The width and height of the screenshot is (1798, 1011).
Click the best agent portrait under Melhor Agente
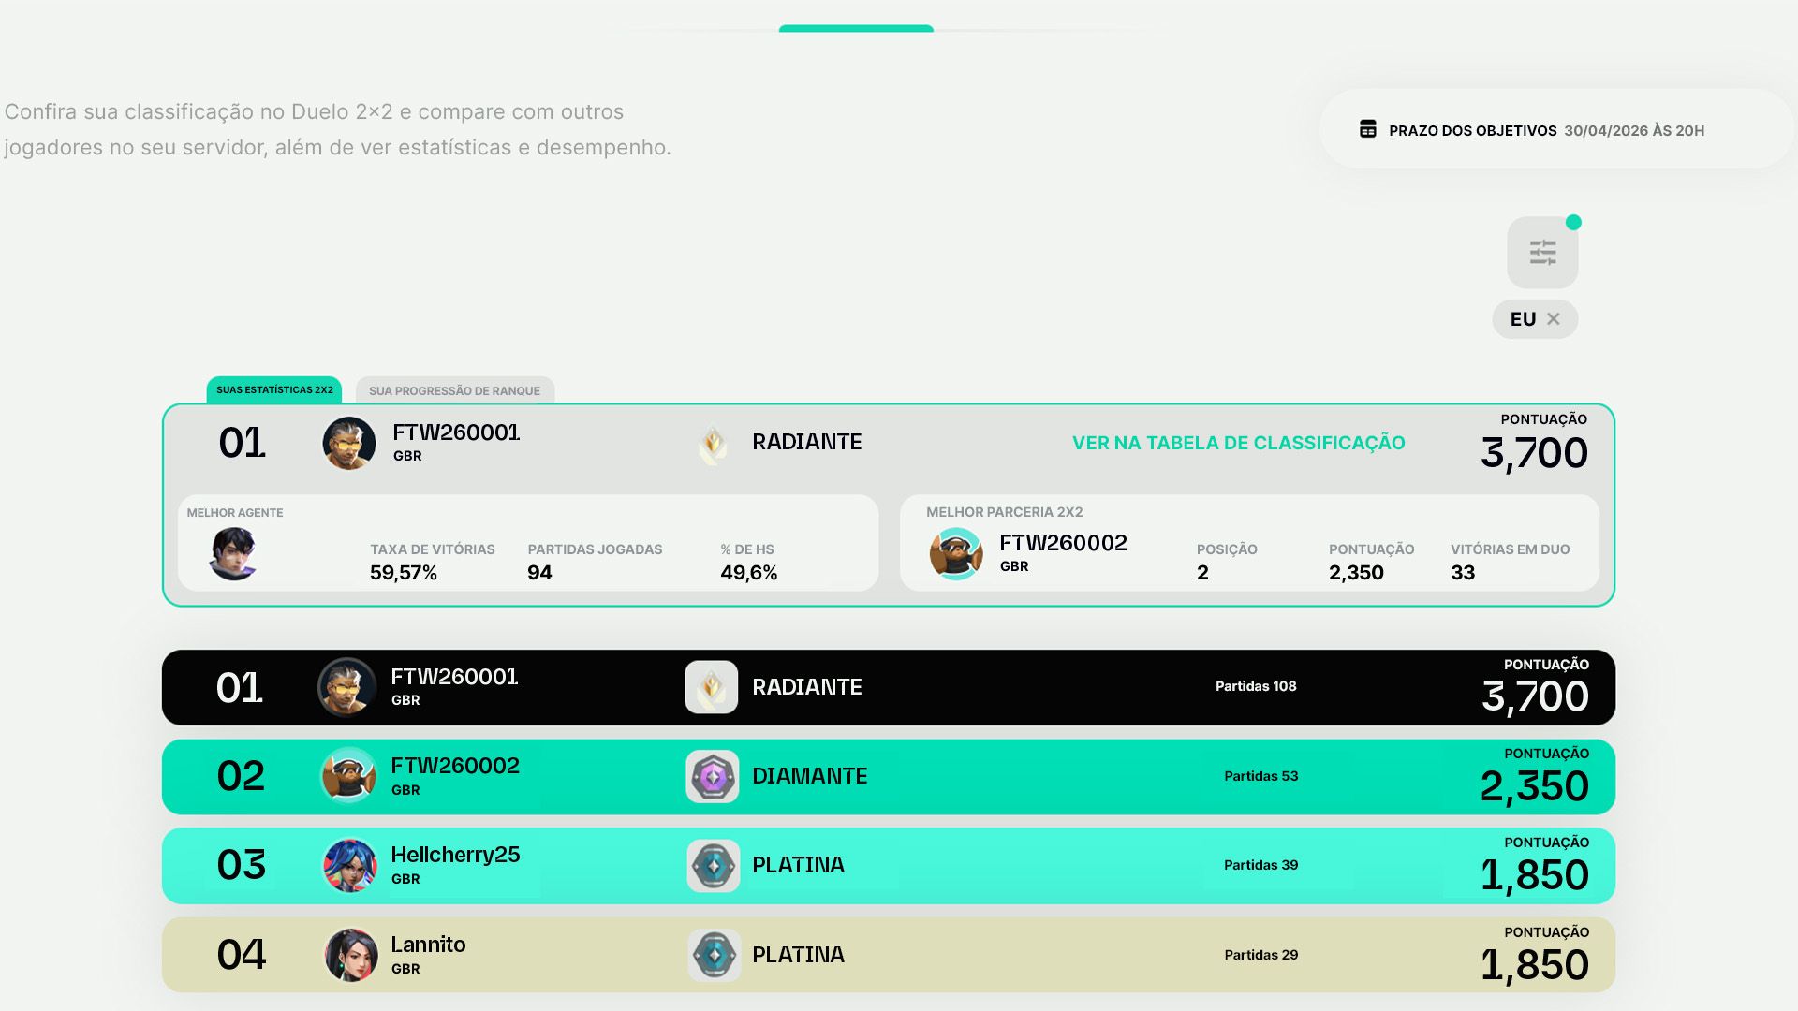[232, 553]
